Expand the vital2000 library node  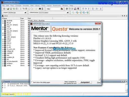coord(3,53)
